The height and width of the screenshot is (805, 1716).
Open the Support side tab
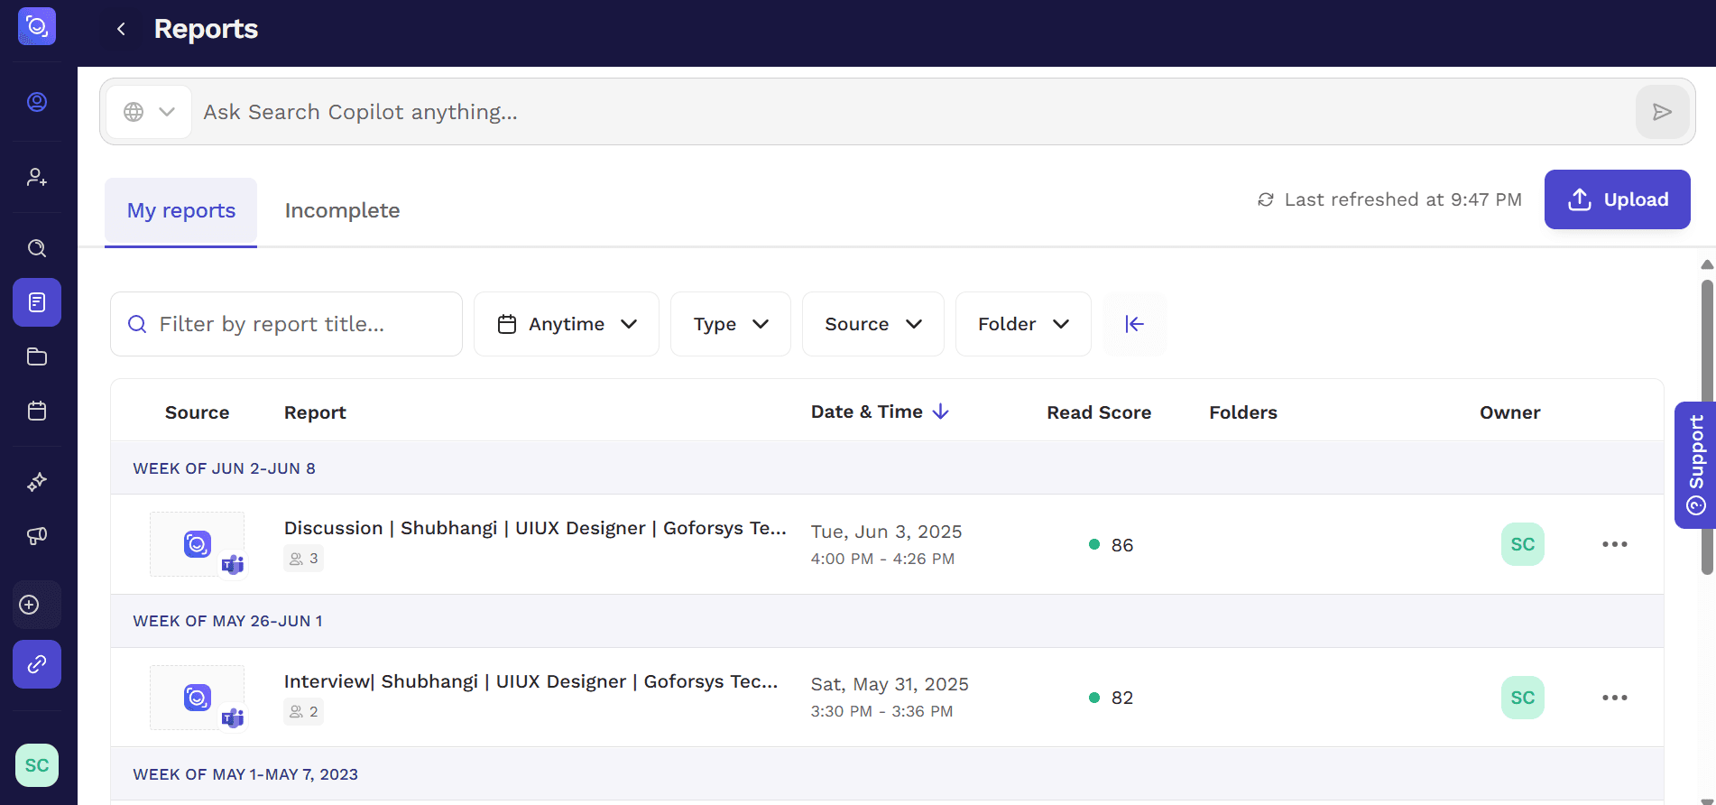[1695, 465]
